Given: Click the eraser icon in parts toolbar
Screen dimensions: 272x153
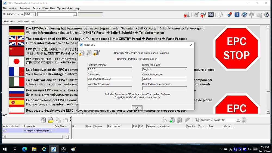Looking at the screenshot, I should (187, 120).
